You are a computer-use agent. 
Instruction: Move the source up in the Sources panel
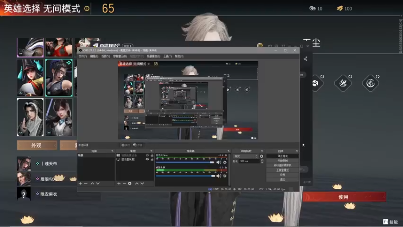pyautogui.click(x=137, y=183)
